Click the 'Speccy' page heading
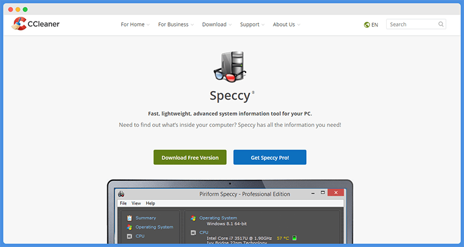Viewport: 464px width, 247px height. [230, 96]
